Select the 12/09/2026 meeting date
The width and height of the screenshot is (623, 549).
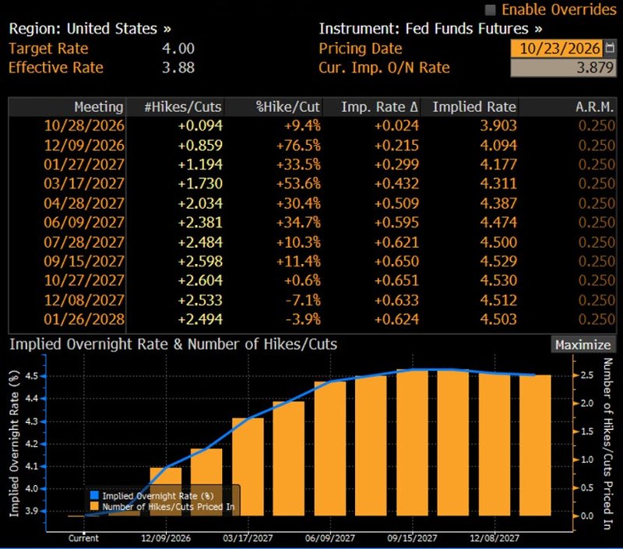point(84,146)
